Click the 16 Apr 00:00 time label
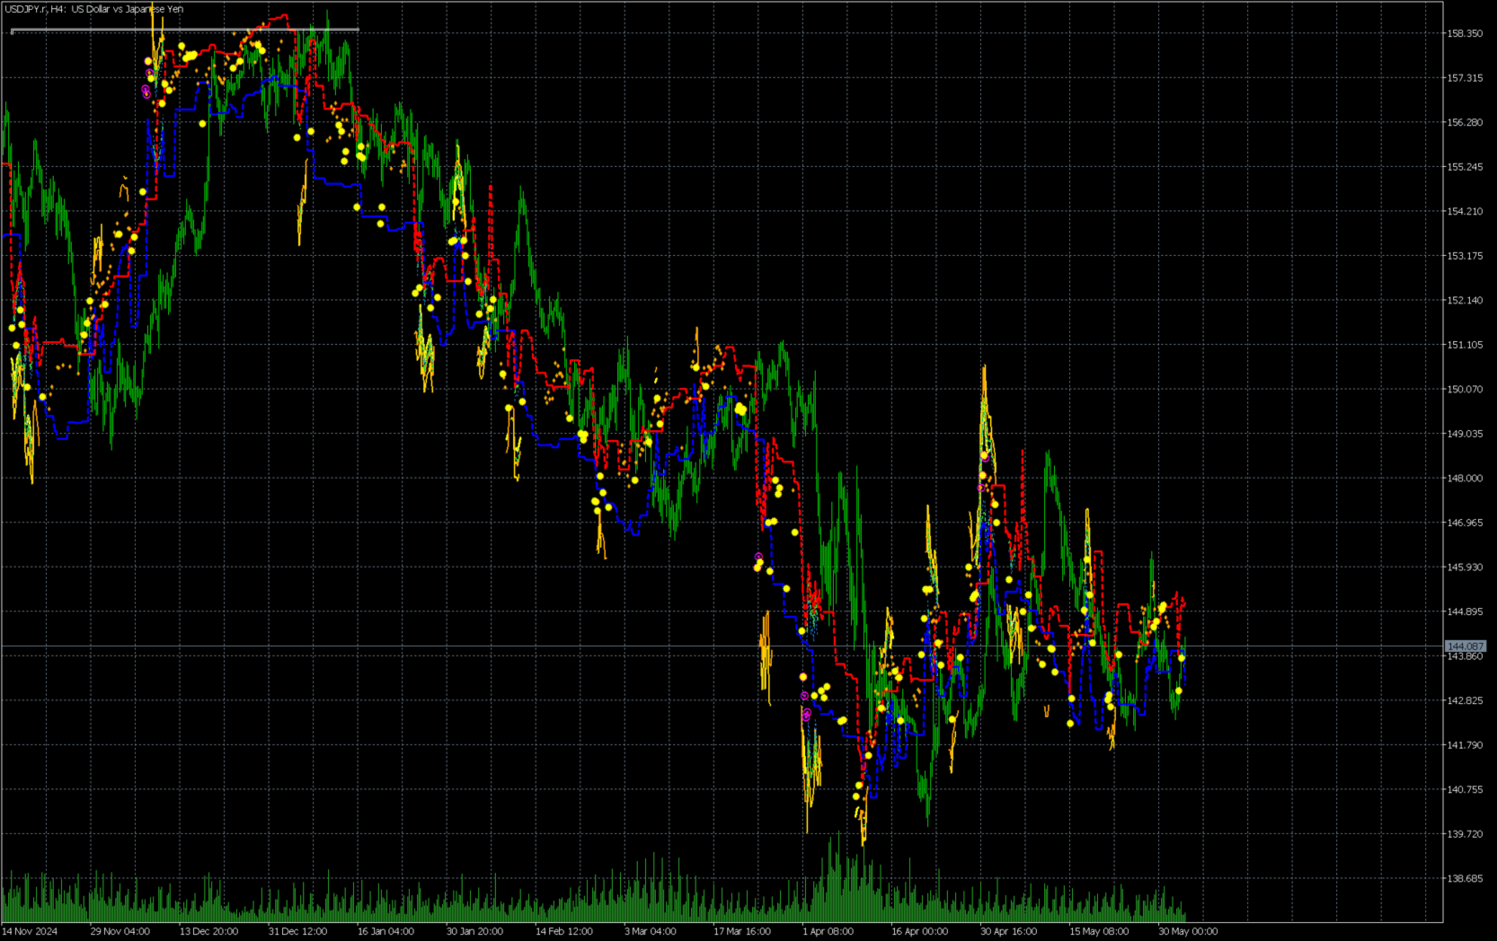This screenshot has width=1497, height=941. coord(920,931)
